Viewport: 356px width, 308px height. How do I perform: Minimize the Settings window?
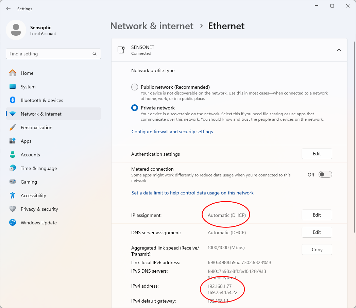click(317, 6)
